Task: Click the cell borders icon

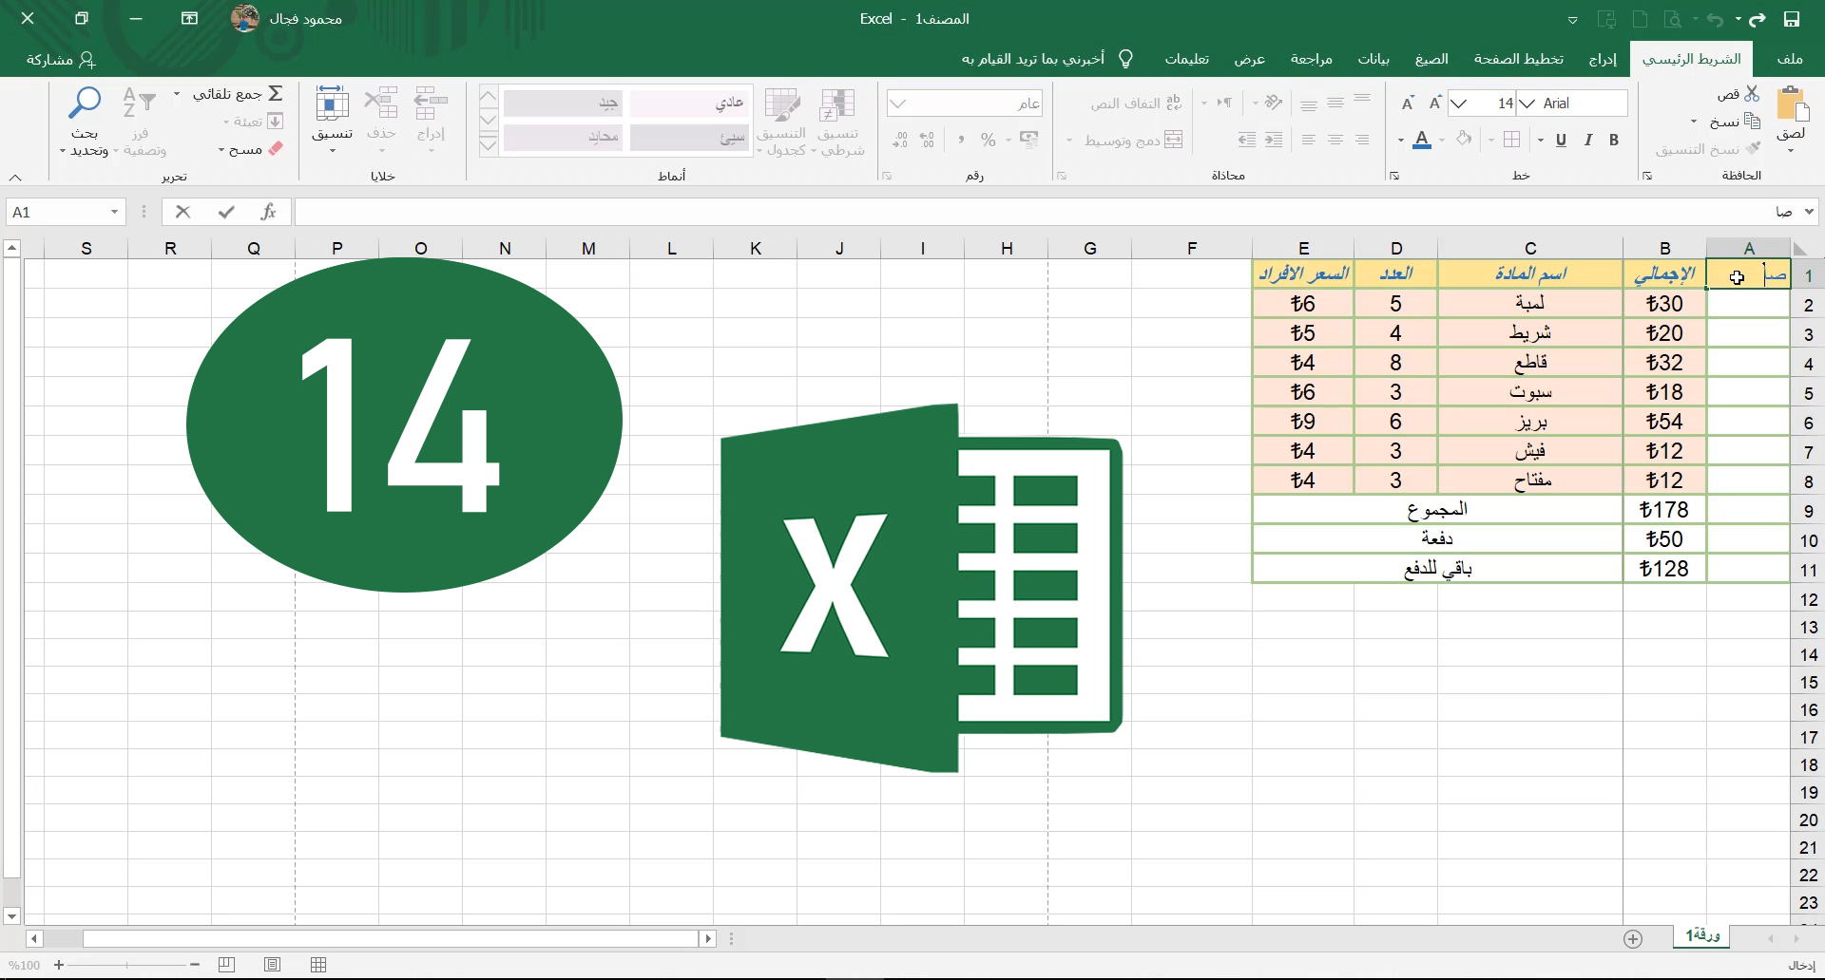Action: click(1512, 140)
